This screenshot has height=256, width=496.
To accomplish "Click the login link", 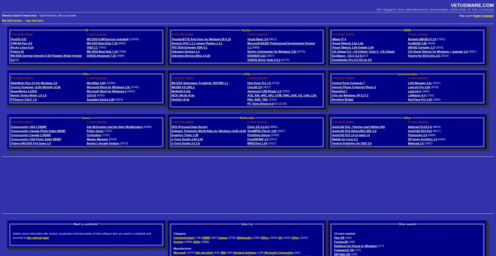I will (x=477, y=16).
